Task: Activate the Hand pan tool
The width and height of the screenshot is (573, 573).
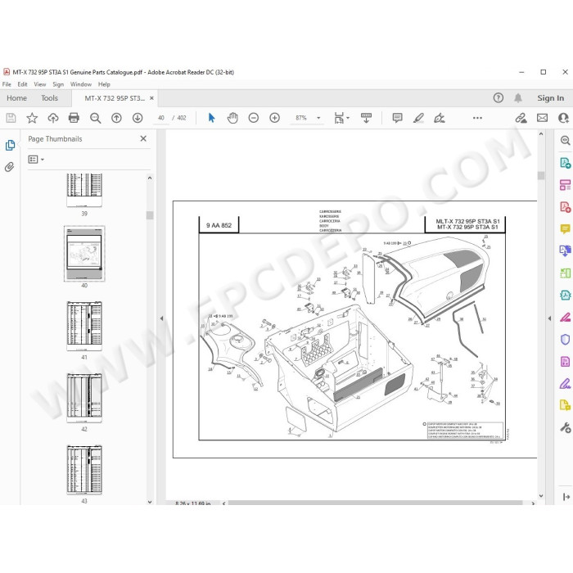Action: point(232,118)
